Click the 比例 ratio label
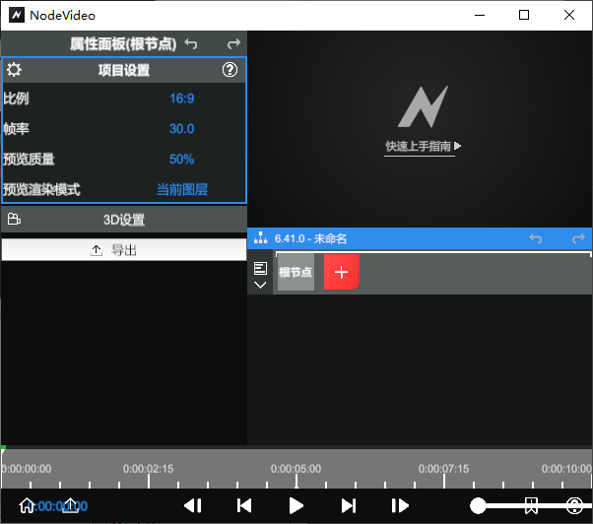This screenshot has height=524, width=593. pyautogui.click(x=16, y=98)
